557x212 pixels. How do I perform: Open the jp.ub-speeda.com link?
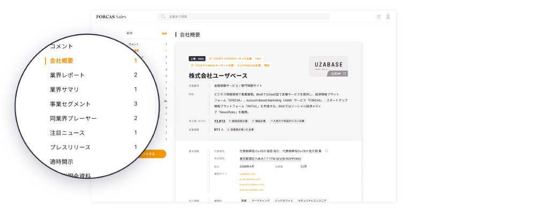tap(250, 179)
